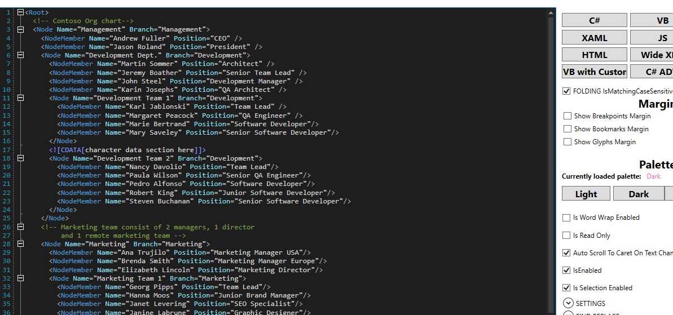Switch to the Light palette
This screenshot has height=315, width=673.
click(586, 194)
